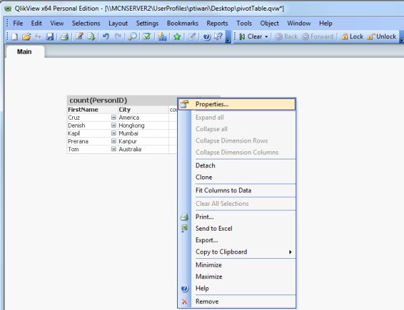
Task: Select Minimize in context menu
Action: pyautogui.click(x=237, y=265)
